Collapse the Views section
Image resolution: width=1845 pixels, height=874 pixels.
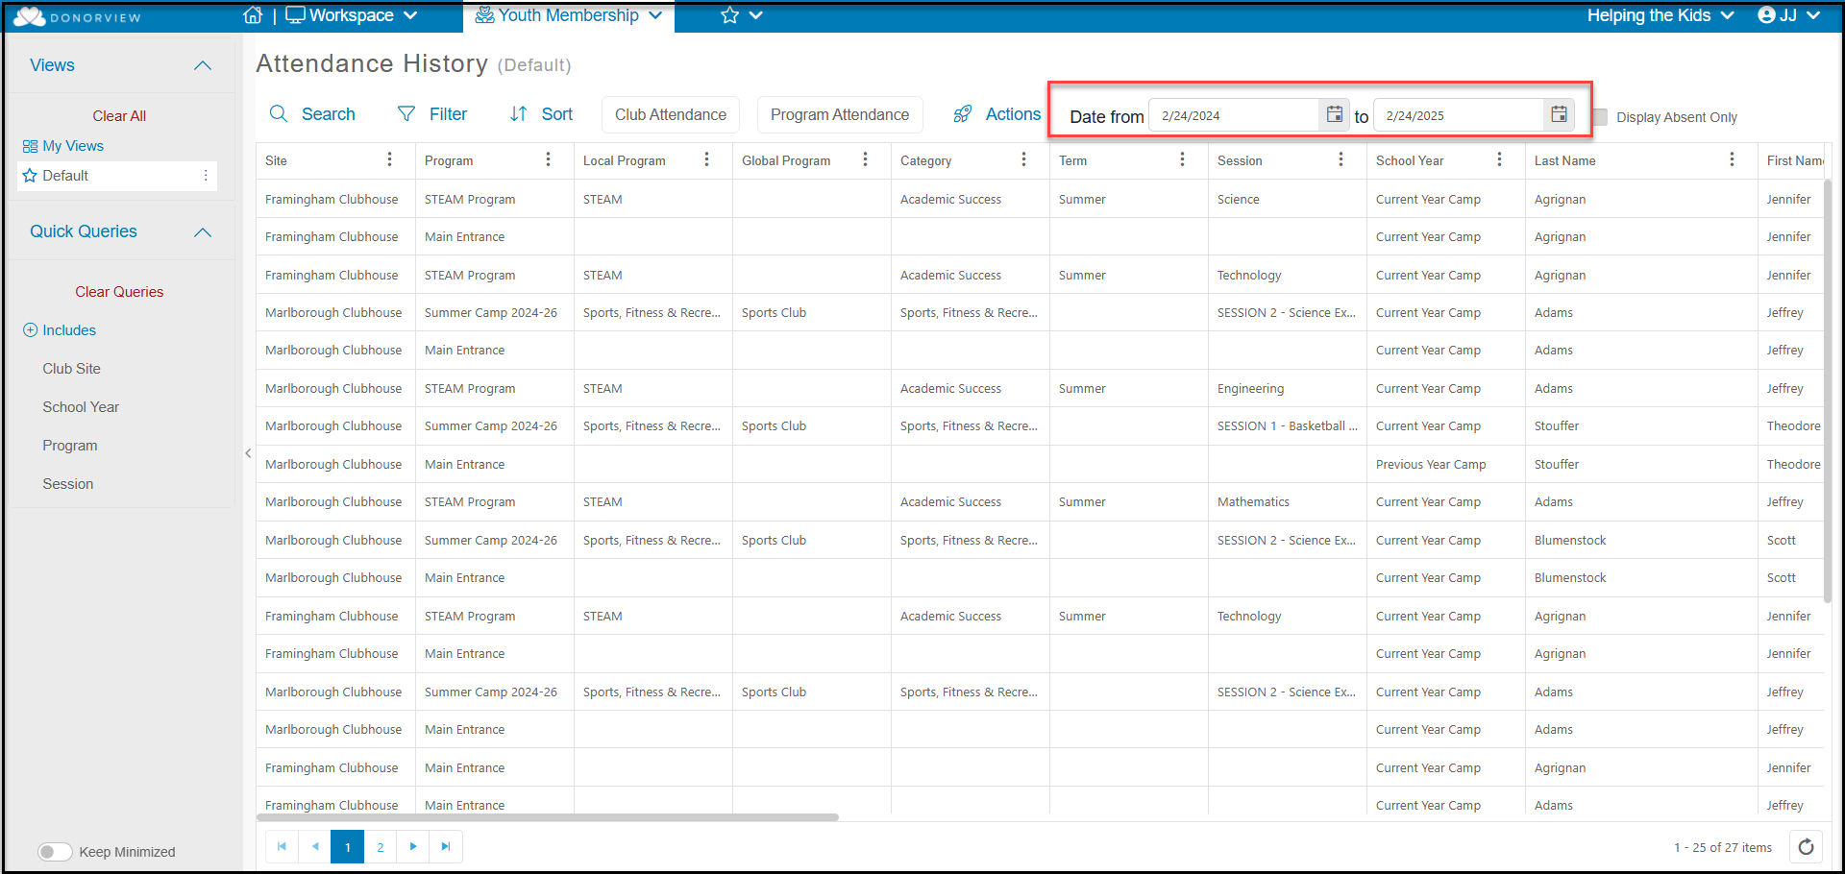click(x=203, y=65)
